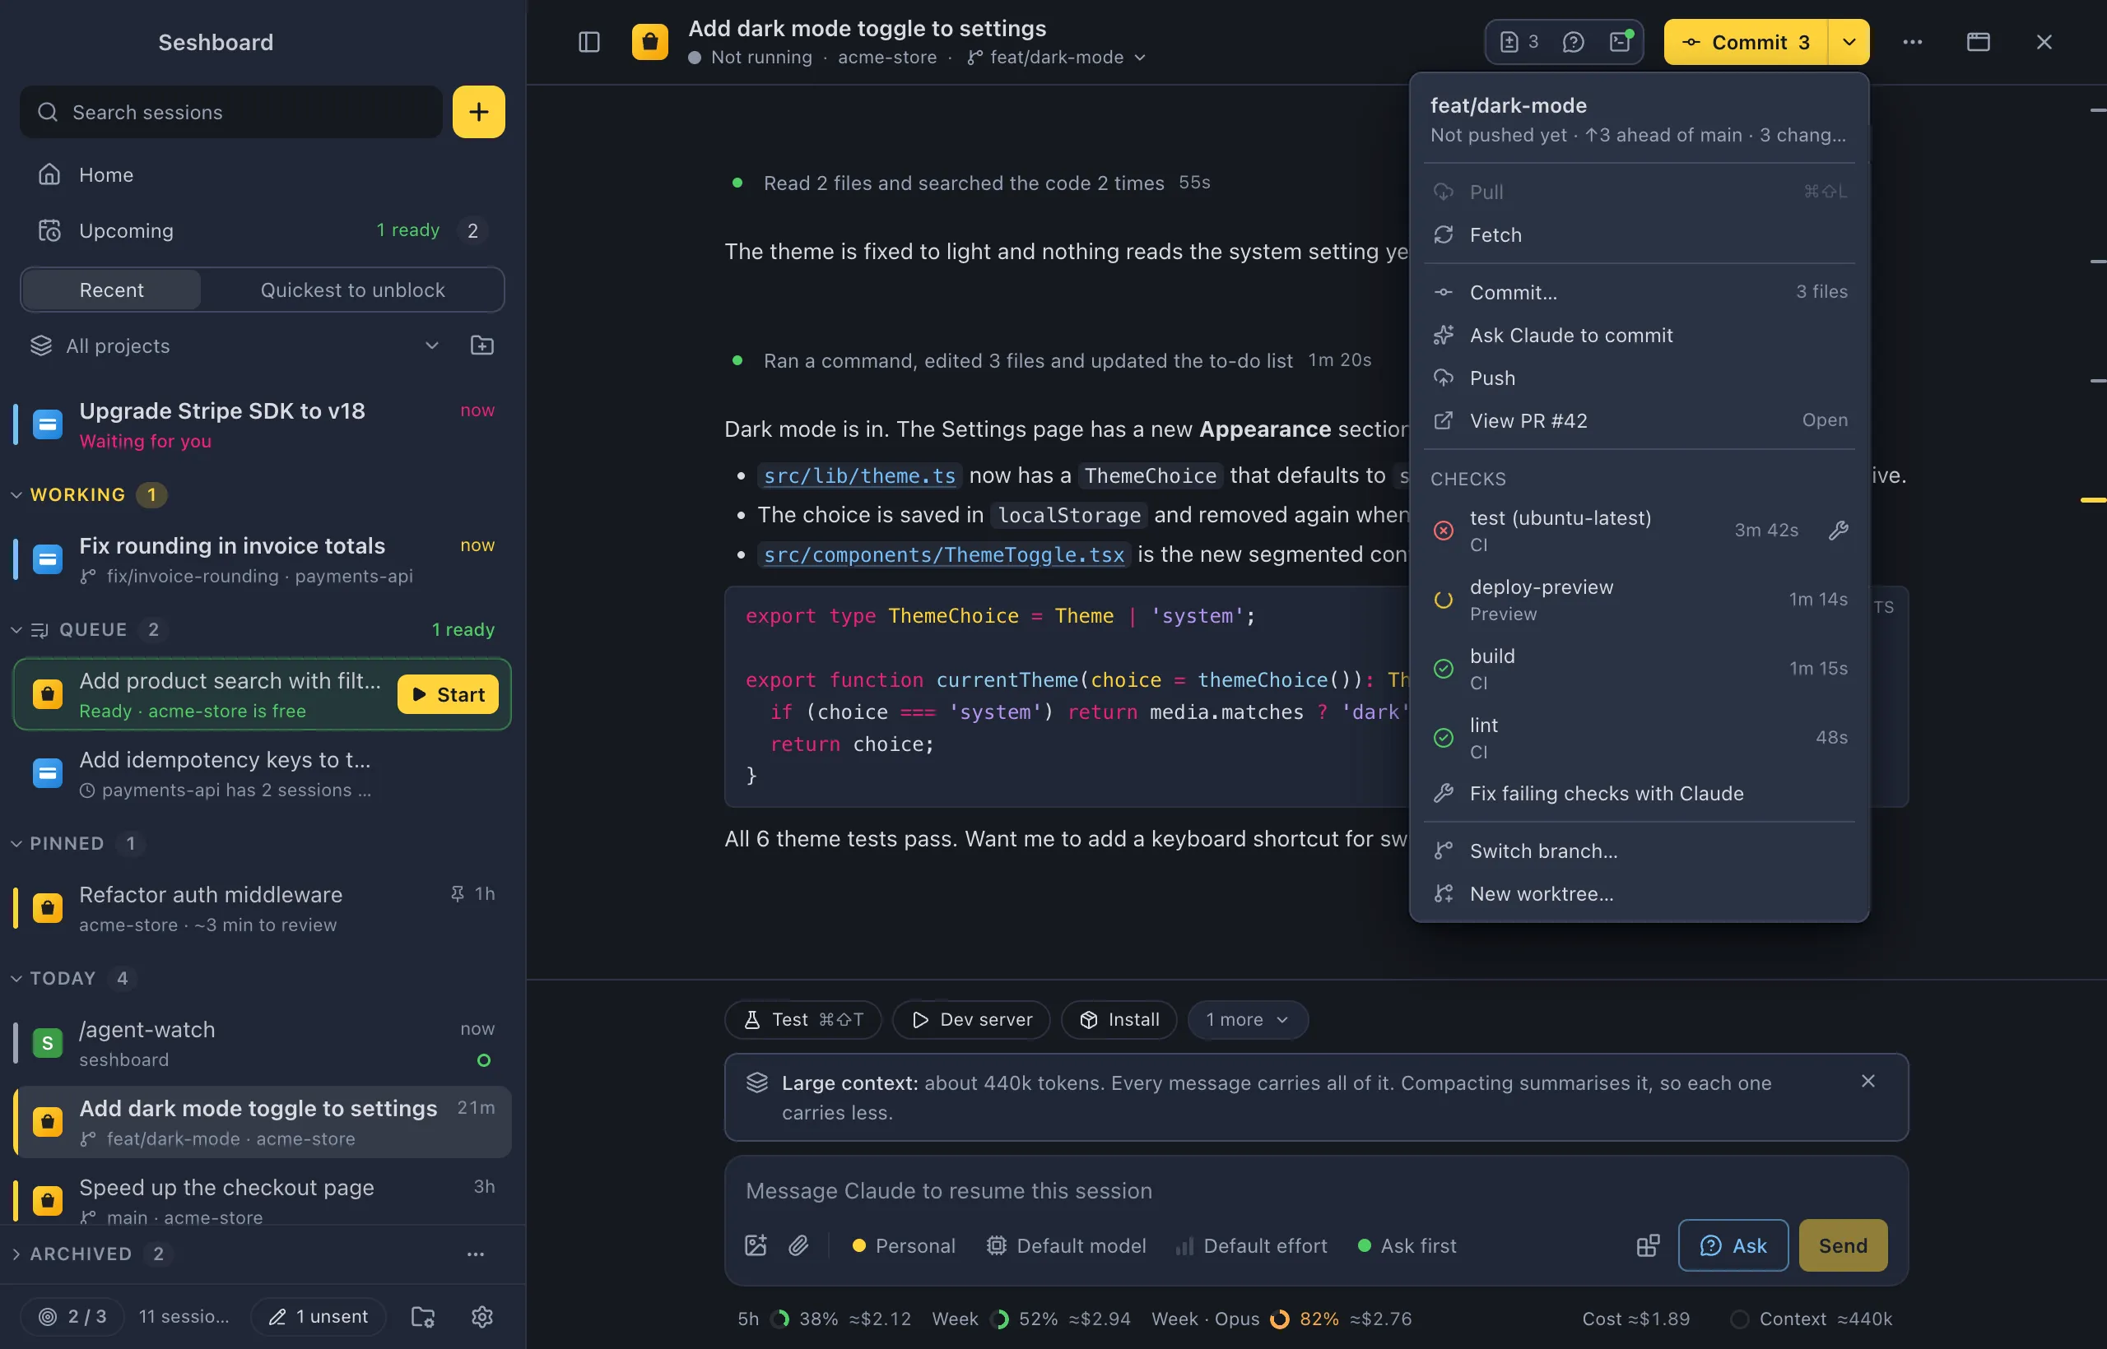Open View PR #42 menu entry
Image resolution: width=2107 pixels, height=1349 pixels.
point(1639,421)
